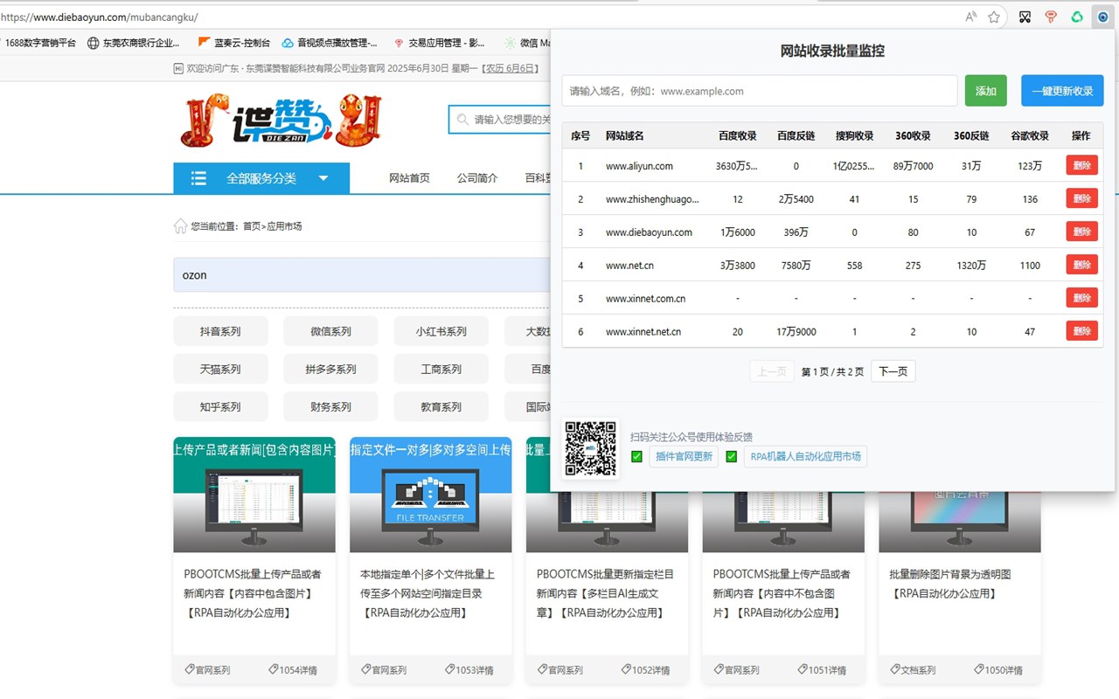1119x699 pixels.
Task: Click the www.aliyun.com domain cell
Action: [x=639, y=166]
